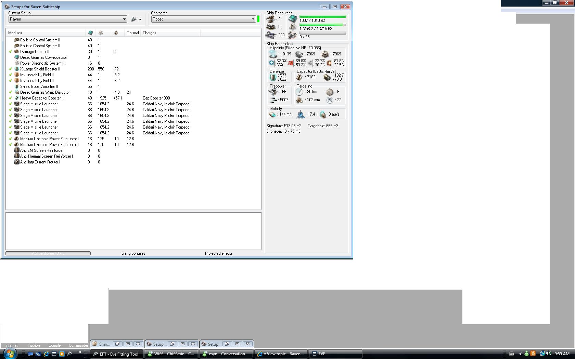Click the max locked targets crosshair icon
Screen dimensions: 575x359
pos(330,92)
